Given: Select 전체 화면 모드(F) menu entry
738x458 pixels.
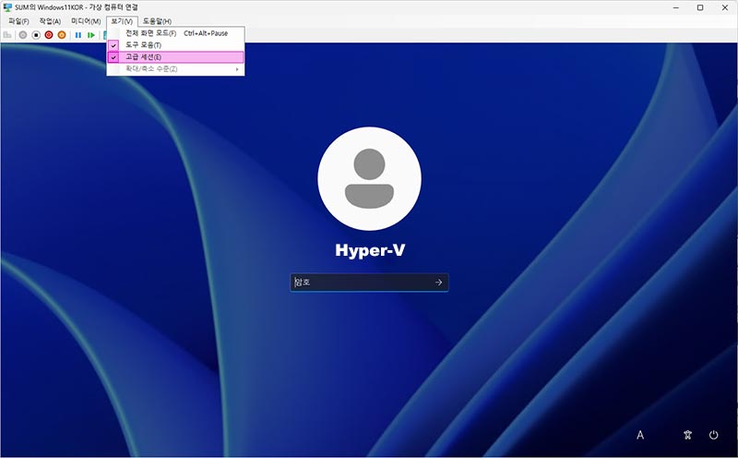Looking at the screenshot, I should pos(175,33).
